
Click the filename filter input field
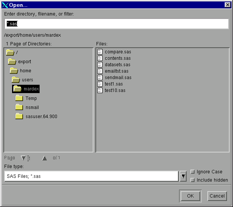(116, 24)
